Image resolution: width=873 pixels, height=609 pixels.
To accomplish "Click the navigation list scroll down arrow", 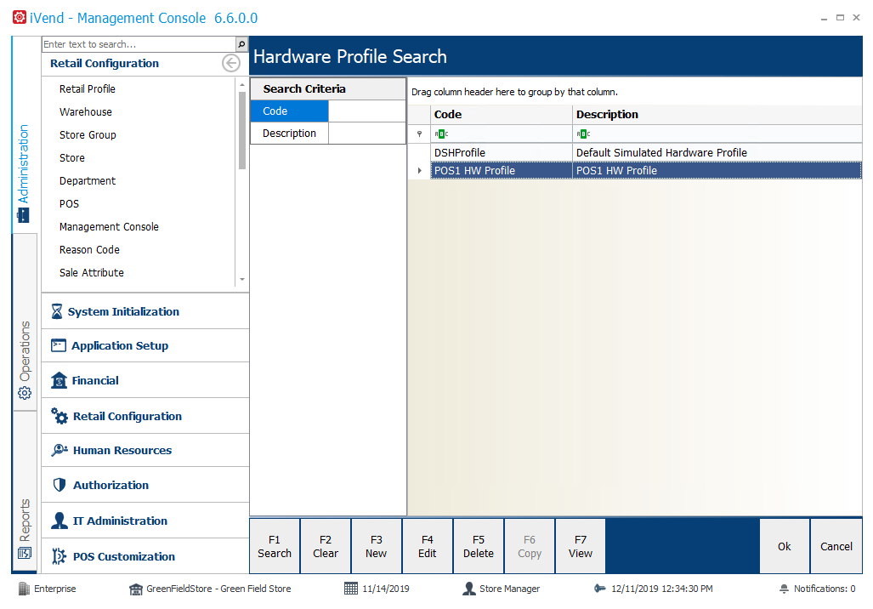I will (242, 280).
